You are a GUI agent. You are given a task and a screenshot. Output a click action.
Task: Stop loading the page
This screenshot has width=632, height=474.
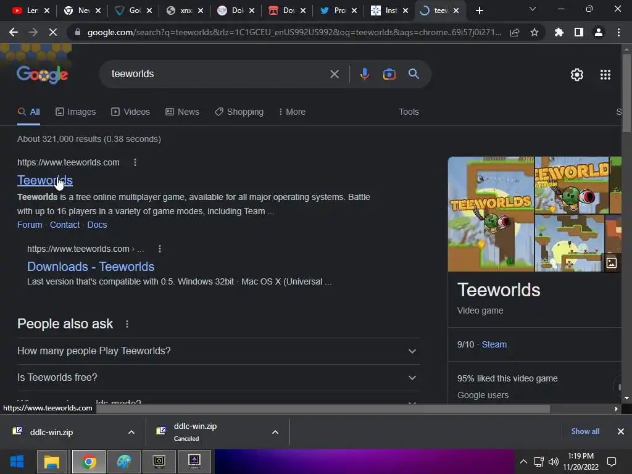[x=53, y=32]
